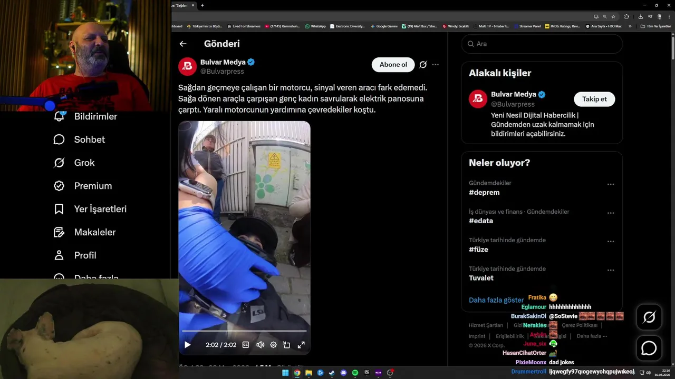Open Premium in the sidebar
Viewport: 675px width, 379px height.
click(82, 186)
